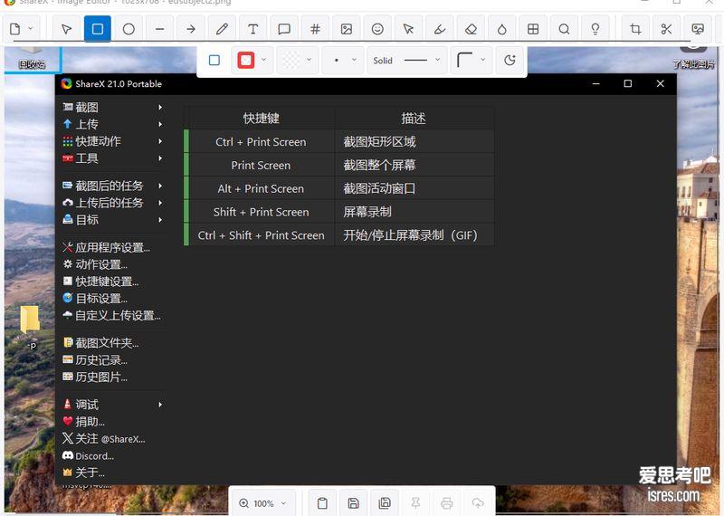Click the Print image icon
The height and width of the screenshot is (516, 724).
[x=446, y=503]
